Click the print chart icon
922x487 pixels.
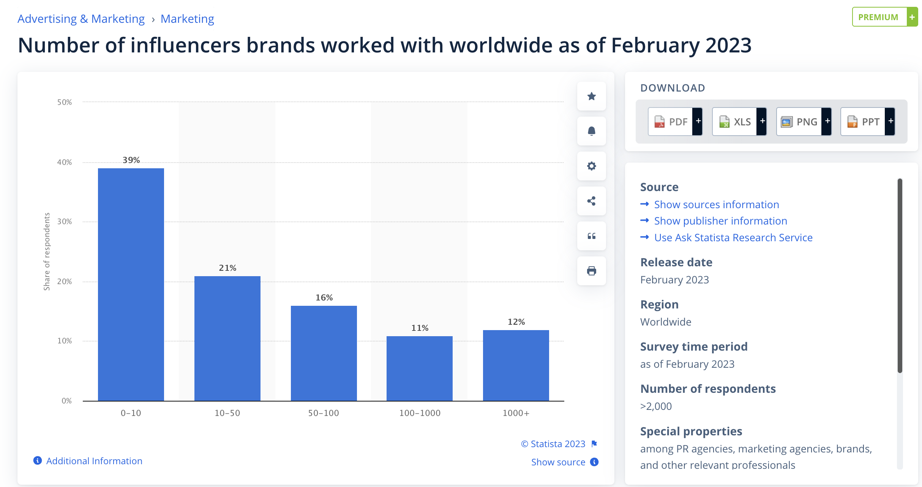[x=591, y=271]
